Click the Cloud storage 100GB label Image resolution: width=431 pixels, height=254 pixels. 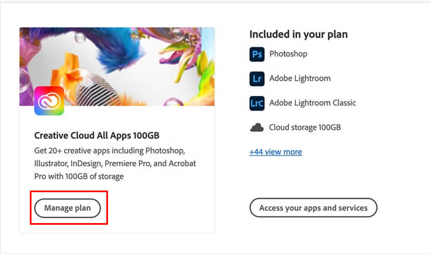tap(304, 128)
